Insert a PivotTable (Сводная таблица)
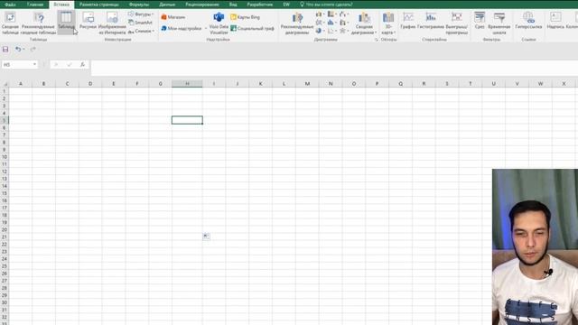Screen dimensions: 578x325 point(10,23)
